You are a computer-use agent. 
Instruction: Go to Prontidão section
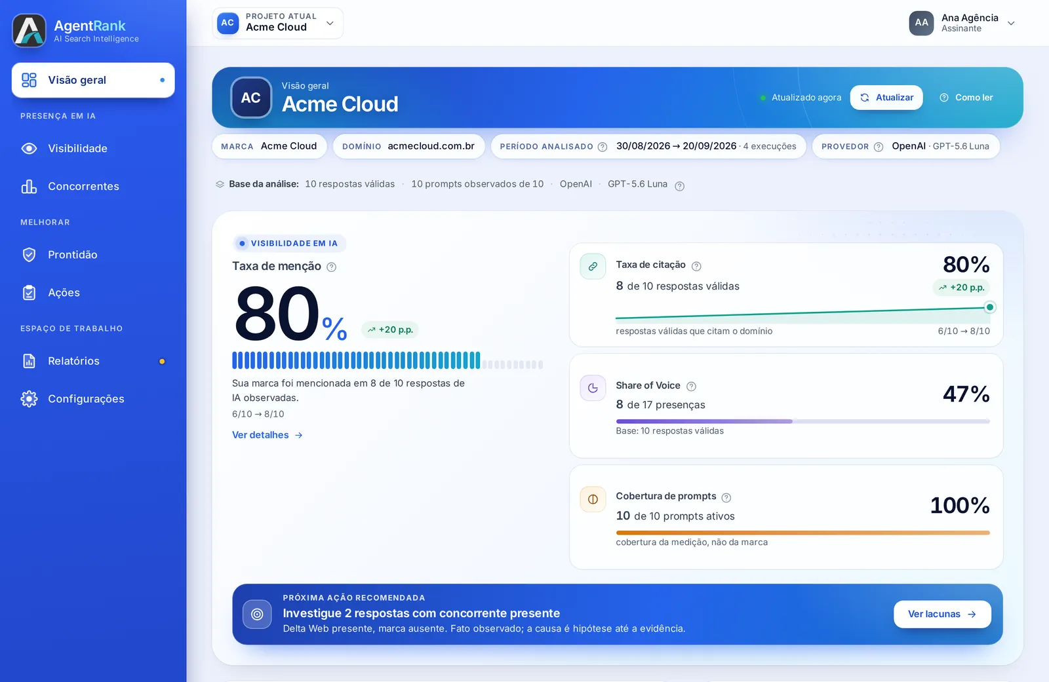point(93,255)
